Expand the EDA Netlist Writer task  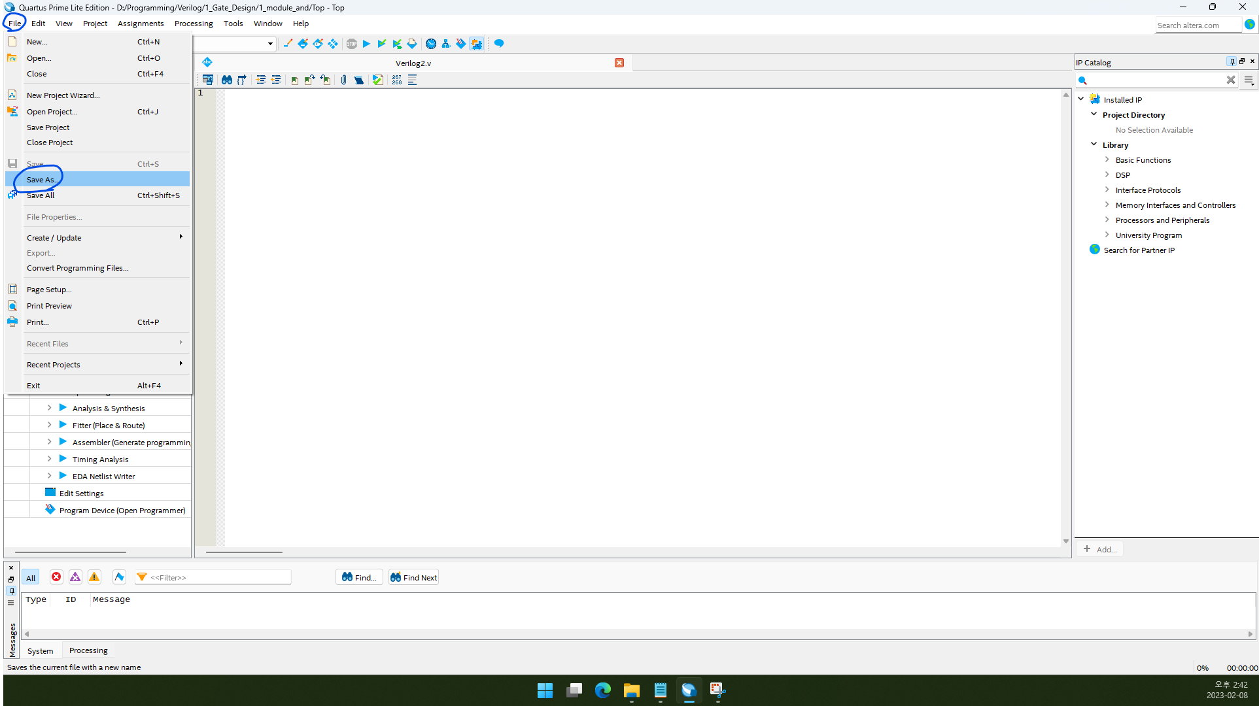coord(49,475)
